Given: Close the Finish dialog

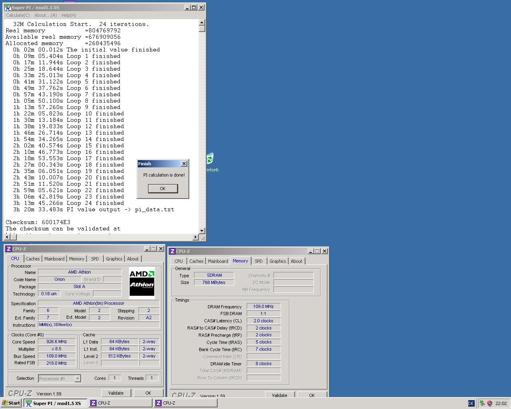Looking at the screenshot, I should [x=184, y=164].
